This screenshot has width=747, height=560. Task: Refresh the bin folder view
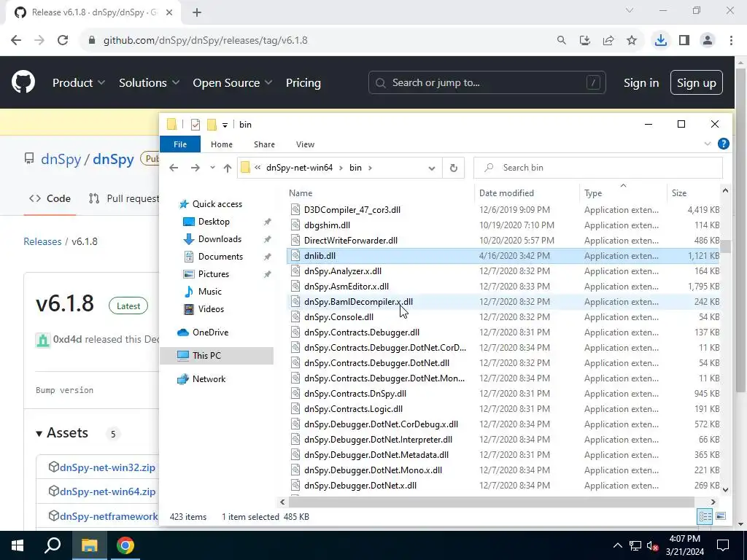pyautogui.click(x=454, y=168)
